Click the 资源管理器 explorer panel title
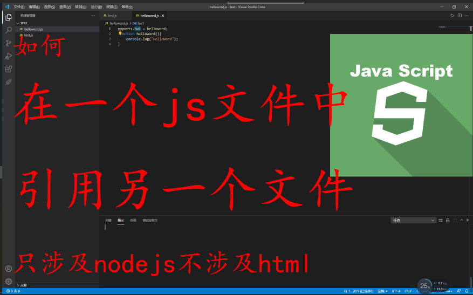The width and height of the screenshot is (473, 295). (x=28, y=16)
